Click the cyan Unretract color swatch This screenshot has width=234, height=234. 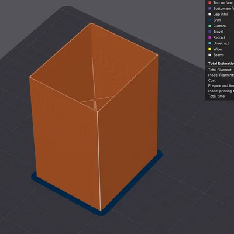pos(209,43)
